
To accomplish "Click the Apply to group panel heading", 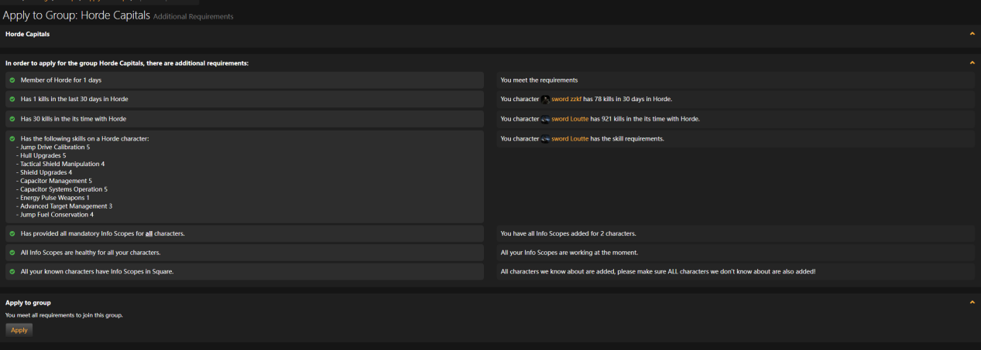I will pos(28,303).
